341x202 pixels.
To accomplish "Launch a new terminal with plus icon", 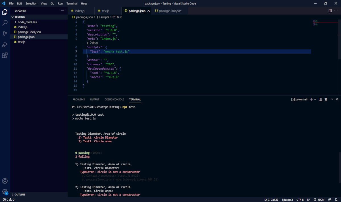I will (311, 99).
